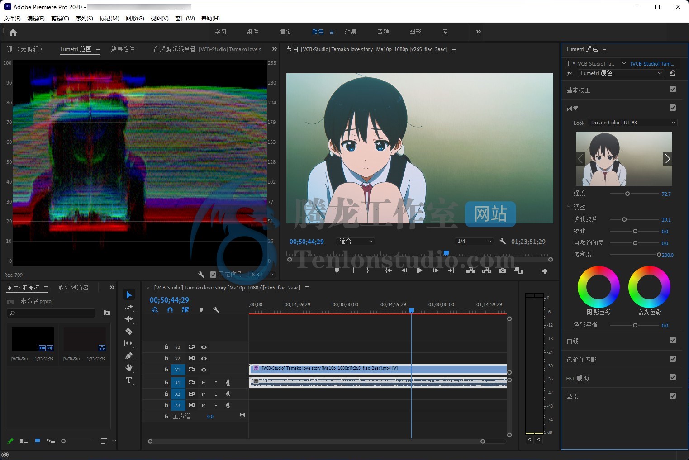Select the first project clip thumbnail

pyautogui.click(x=33, y=340)
